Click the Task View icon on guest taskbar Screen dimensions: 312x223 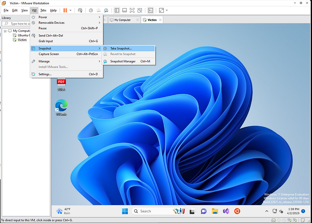pyautogui.click(x=192, y=211)
